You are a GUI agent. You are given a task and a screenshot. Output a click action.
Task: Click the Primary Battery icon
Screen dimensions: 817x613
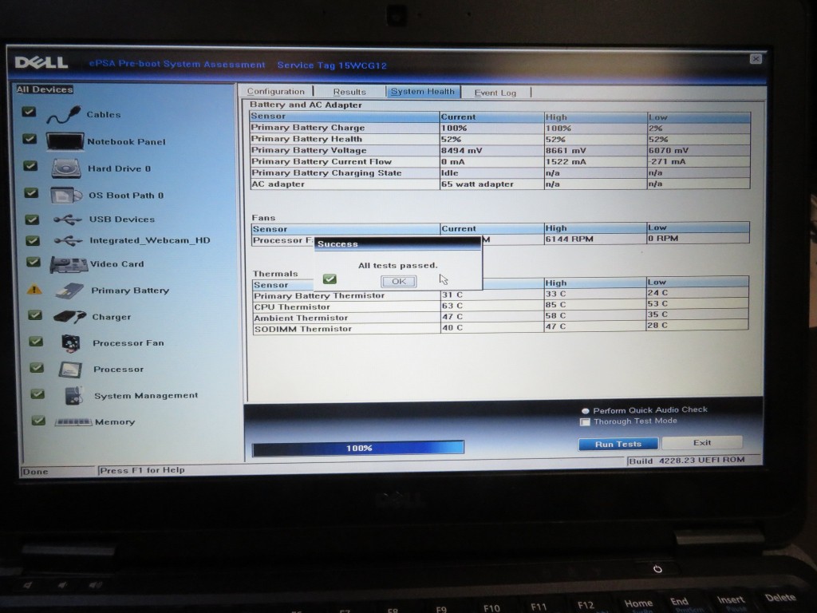click(69, 291)
